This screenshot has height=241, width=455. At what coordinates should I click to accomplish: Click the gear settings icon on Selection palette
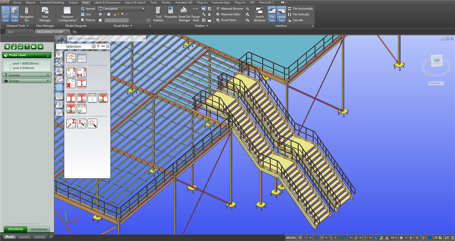click(93, 46)
